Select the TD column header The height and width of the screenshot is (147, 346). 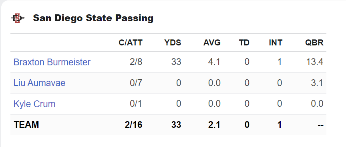pyautogui.click(x=244, y=43)
